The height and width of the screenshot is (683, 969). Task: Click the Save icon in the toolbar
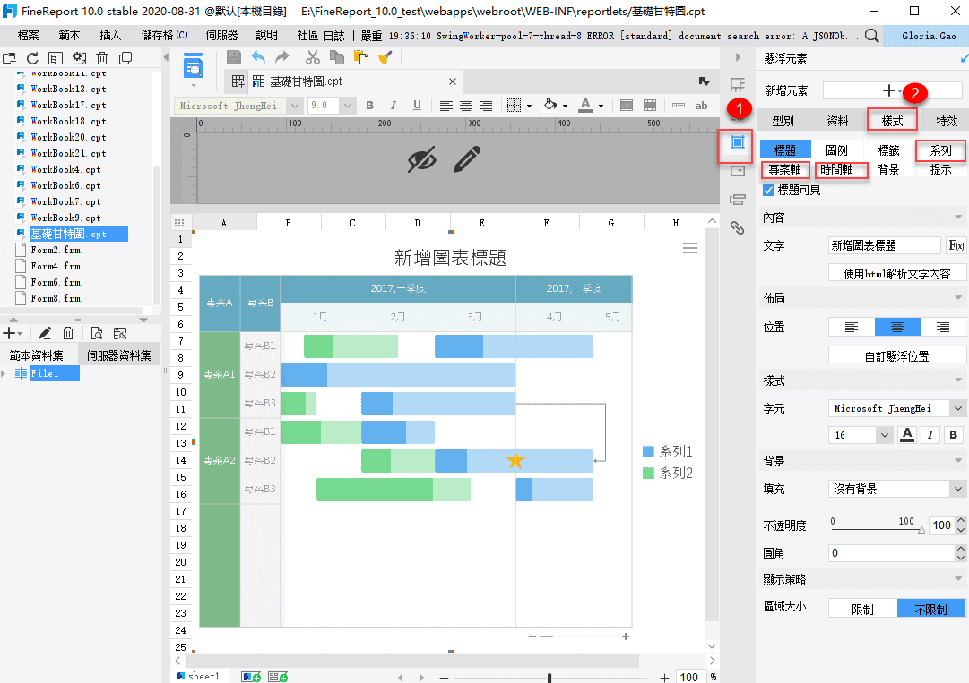click(234, 58)
